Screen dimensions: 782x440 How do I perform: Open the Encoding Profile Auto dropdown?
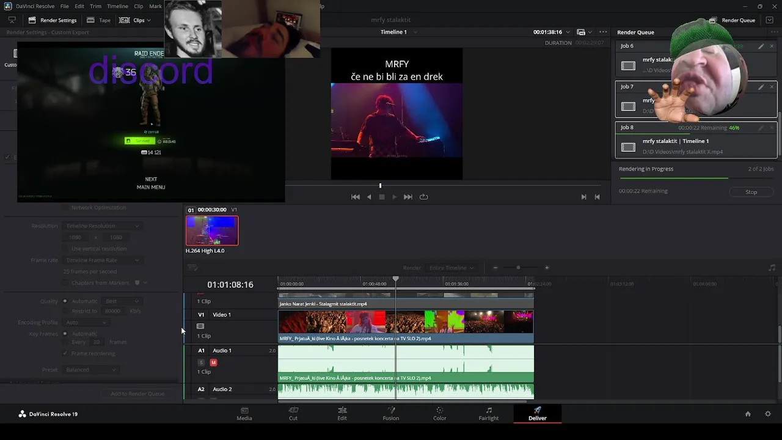click(x=86, y=323)
